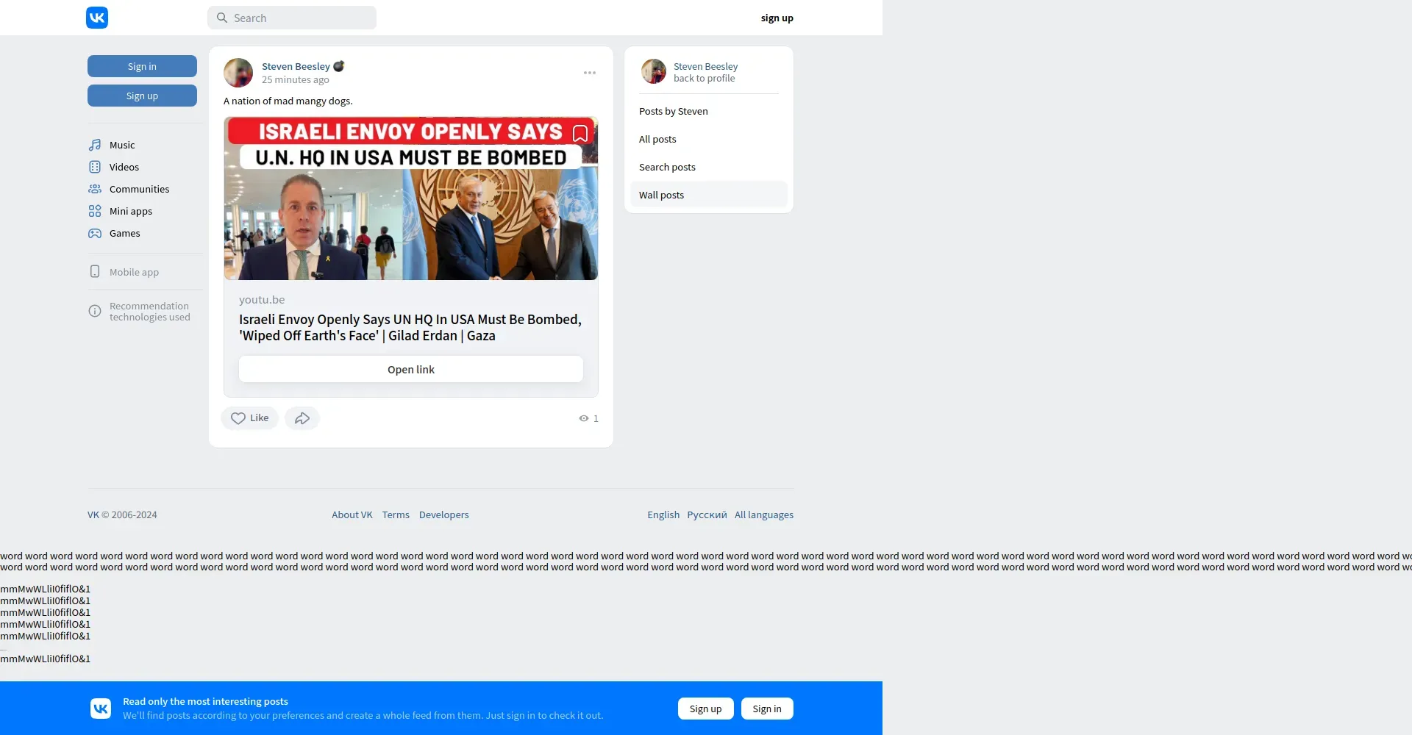This screenshot has height=735, width=1412.
Task: Open Steven Beesley's avatar in the post
Action: pyautogui.click(x=238, y=73)
